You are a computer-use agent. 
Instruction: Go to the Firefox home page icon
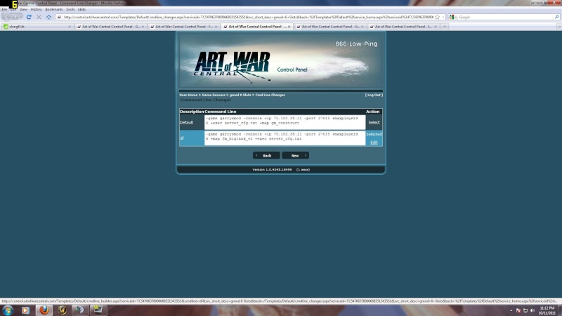(48, 17)
